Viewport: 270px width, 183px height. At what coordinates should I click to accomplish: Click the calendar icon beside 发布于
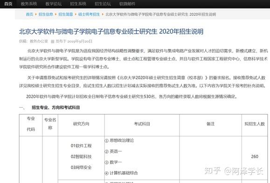click(53, 41)
